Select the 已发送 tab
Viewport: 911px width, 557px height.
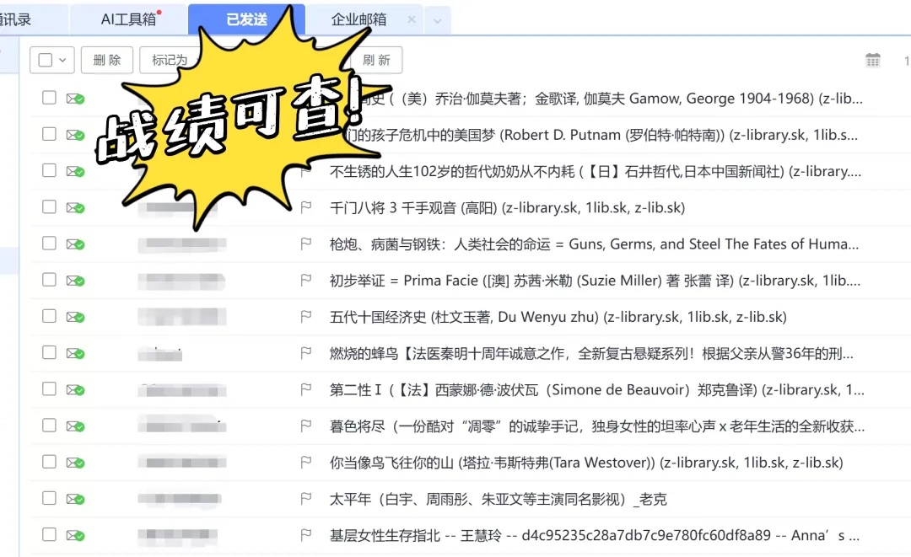pos(246,19)
